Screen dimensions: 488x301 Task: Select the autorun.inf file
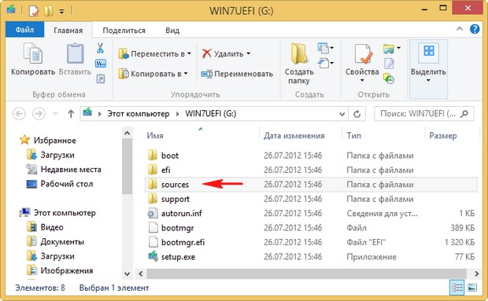311,214
